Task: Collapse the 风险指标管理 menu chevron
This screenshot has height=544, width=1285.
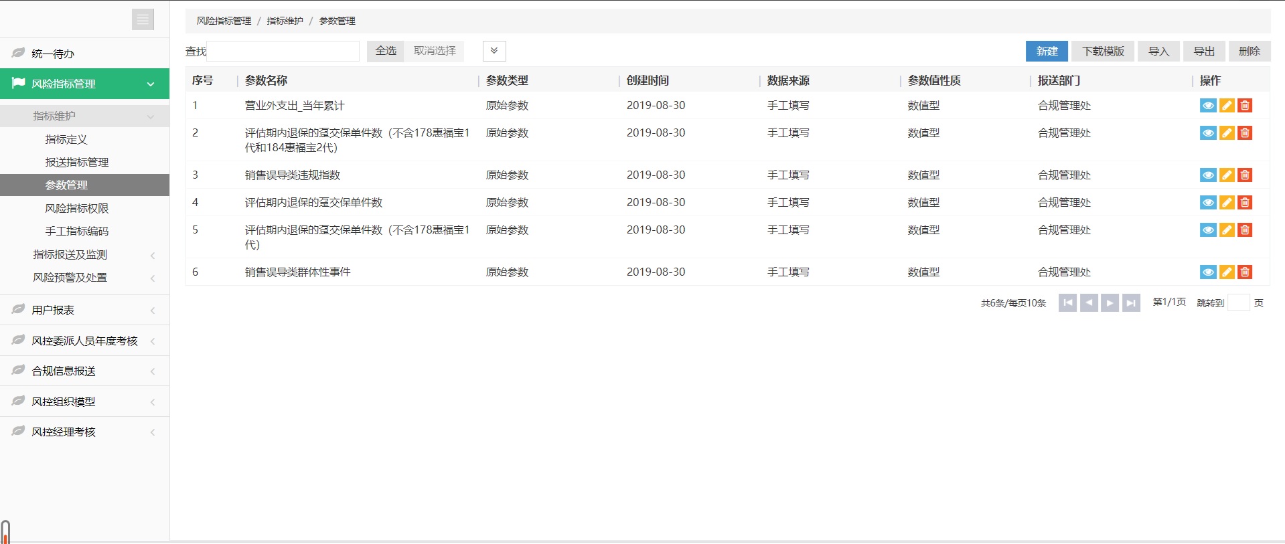Action: pyautogui.click(x=151, y=84)
